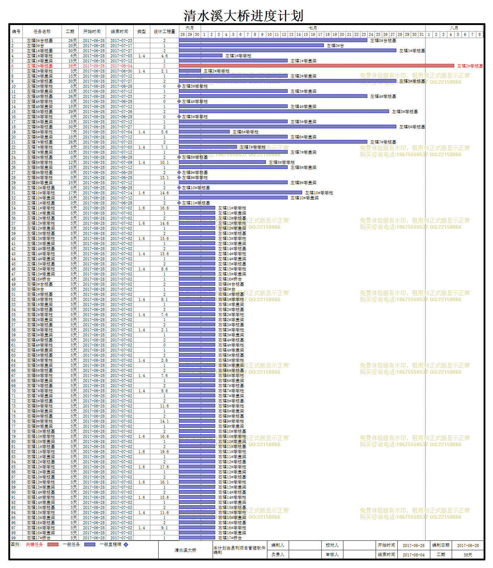Click the 七月 month header in the timeline
Screen dimensions: 493x568
click(313, 28)
